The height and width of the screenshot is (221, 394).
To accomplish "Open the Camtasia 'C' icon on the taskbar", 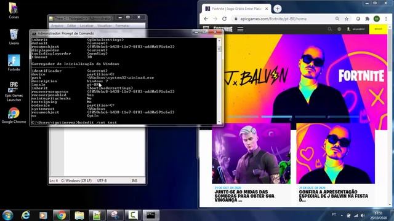I will coord(133,215).
